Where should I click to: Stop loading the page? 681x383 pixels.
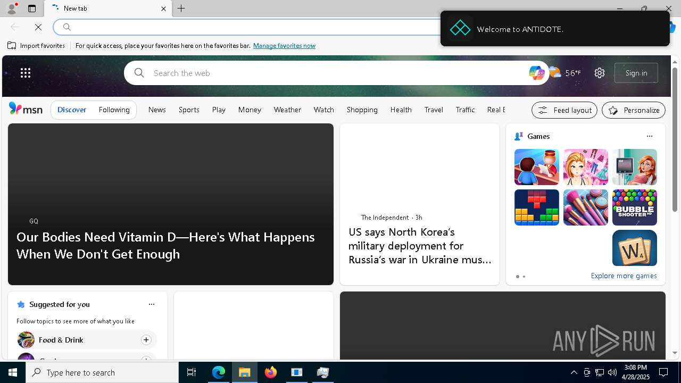(38, 27)
